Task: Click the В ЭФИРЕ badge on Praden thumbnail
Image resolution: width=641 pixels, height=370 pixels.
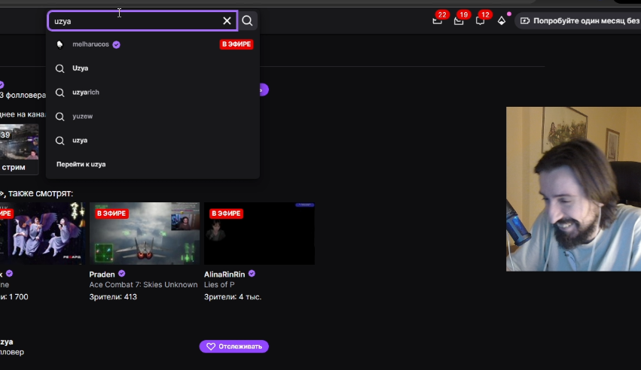Action: click(111, 214)
